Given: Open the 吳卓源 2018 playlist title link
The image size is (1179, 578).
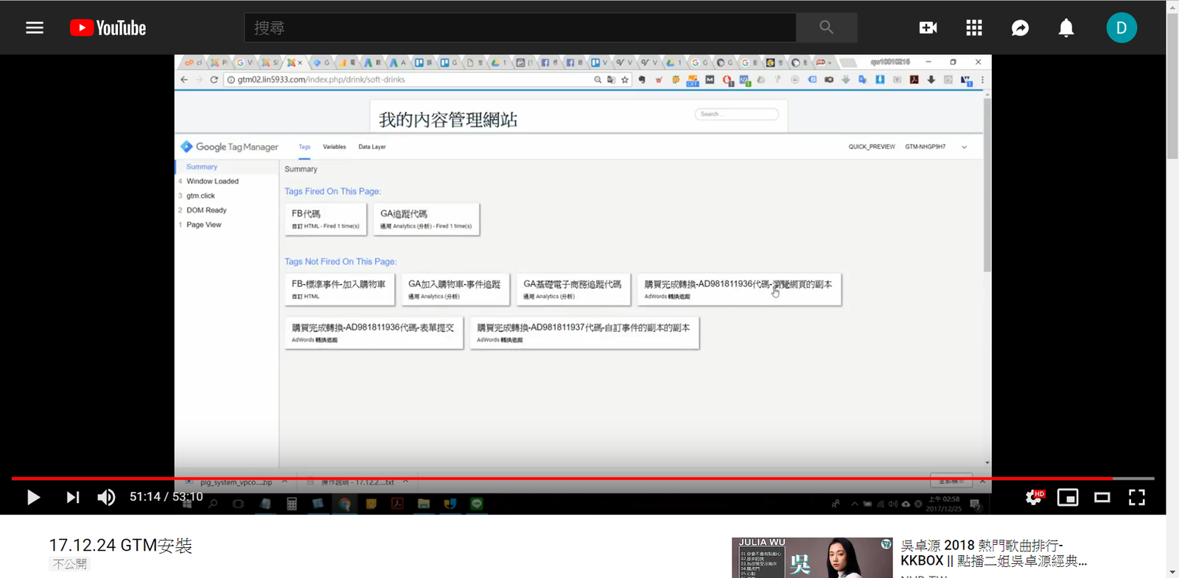Looking at the screenshot, I should click(993, 553).
